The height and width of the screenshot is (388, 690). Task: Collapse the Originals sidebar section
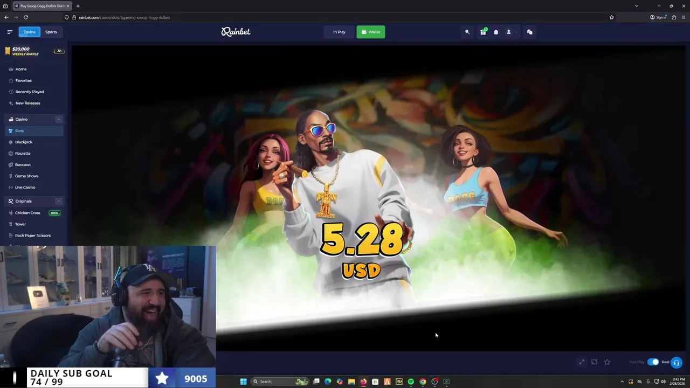tap(59, 201)
